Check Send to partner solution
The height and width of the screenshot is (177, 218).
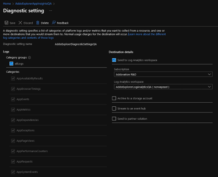[114, 119]
